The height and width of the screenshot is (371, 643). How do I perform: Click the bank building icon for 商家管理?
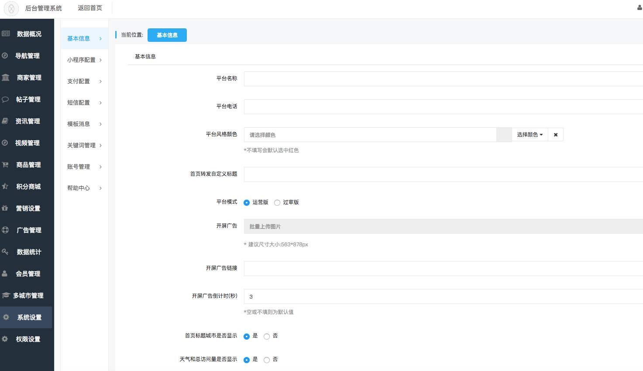pyautogui.click(x=6, y=78)
